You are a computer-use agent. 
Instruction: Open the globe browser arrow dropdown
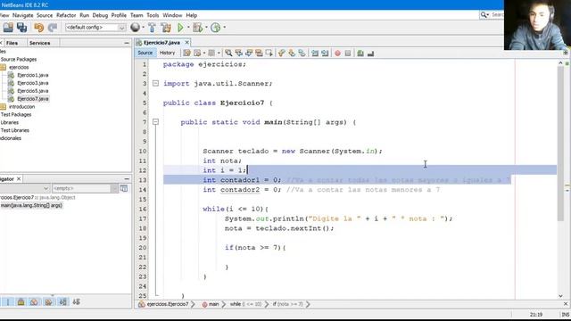[x=143, y=28]
